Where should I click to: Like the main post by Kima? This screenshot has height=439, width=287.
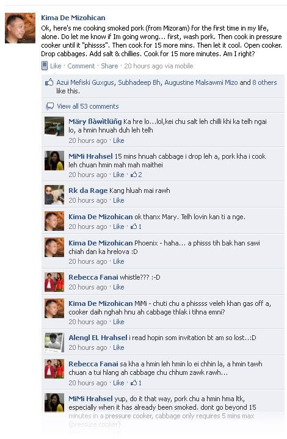[56, 66]
